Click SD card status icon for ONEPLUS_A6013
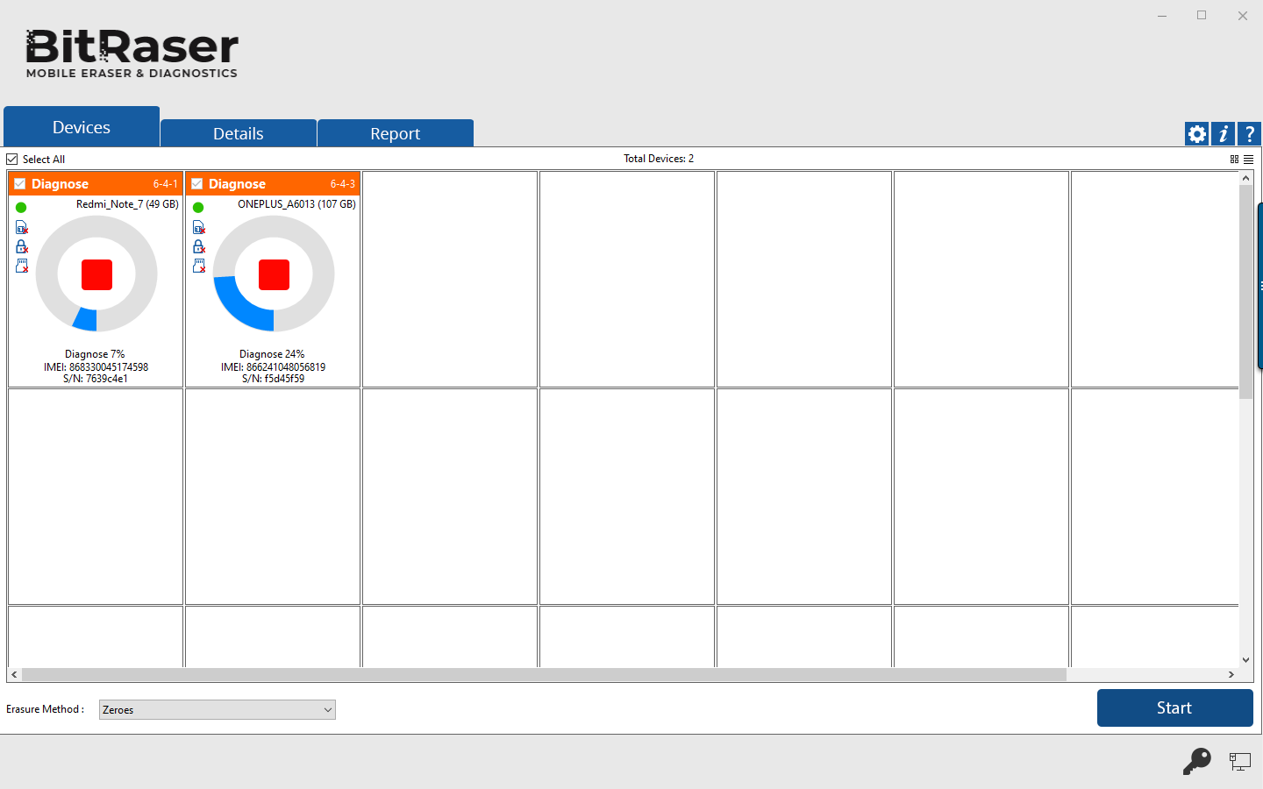 click(x=199, y=266)
